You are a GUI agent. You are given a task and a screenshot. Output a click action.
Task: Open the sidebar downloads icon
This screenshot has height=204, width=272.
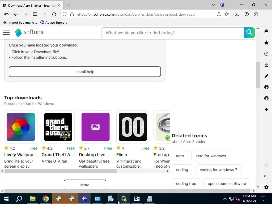coord(266,65)
